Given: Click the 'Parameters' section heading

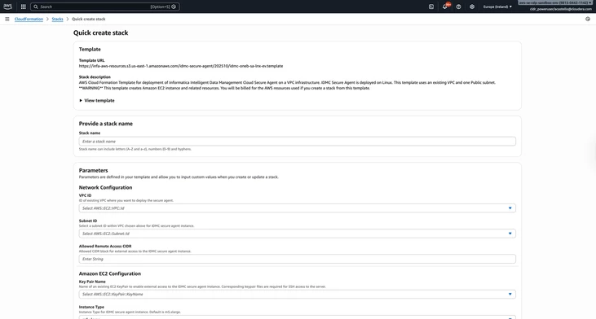Looking at the screenshot, I should click(93, 170).
